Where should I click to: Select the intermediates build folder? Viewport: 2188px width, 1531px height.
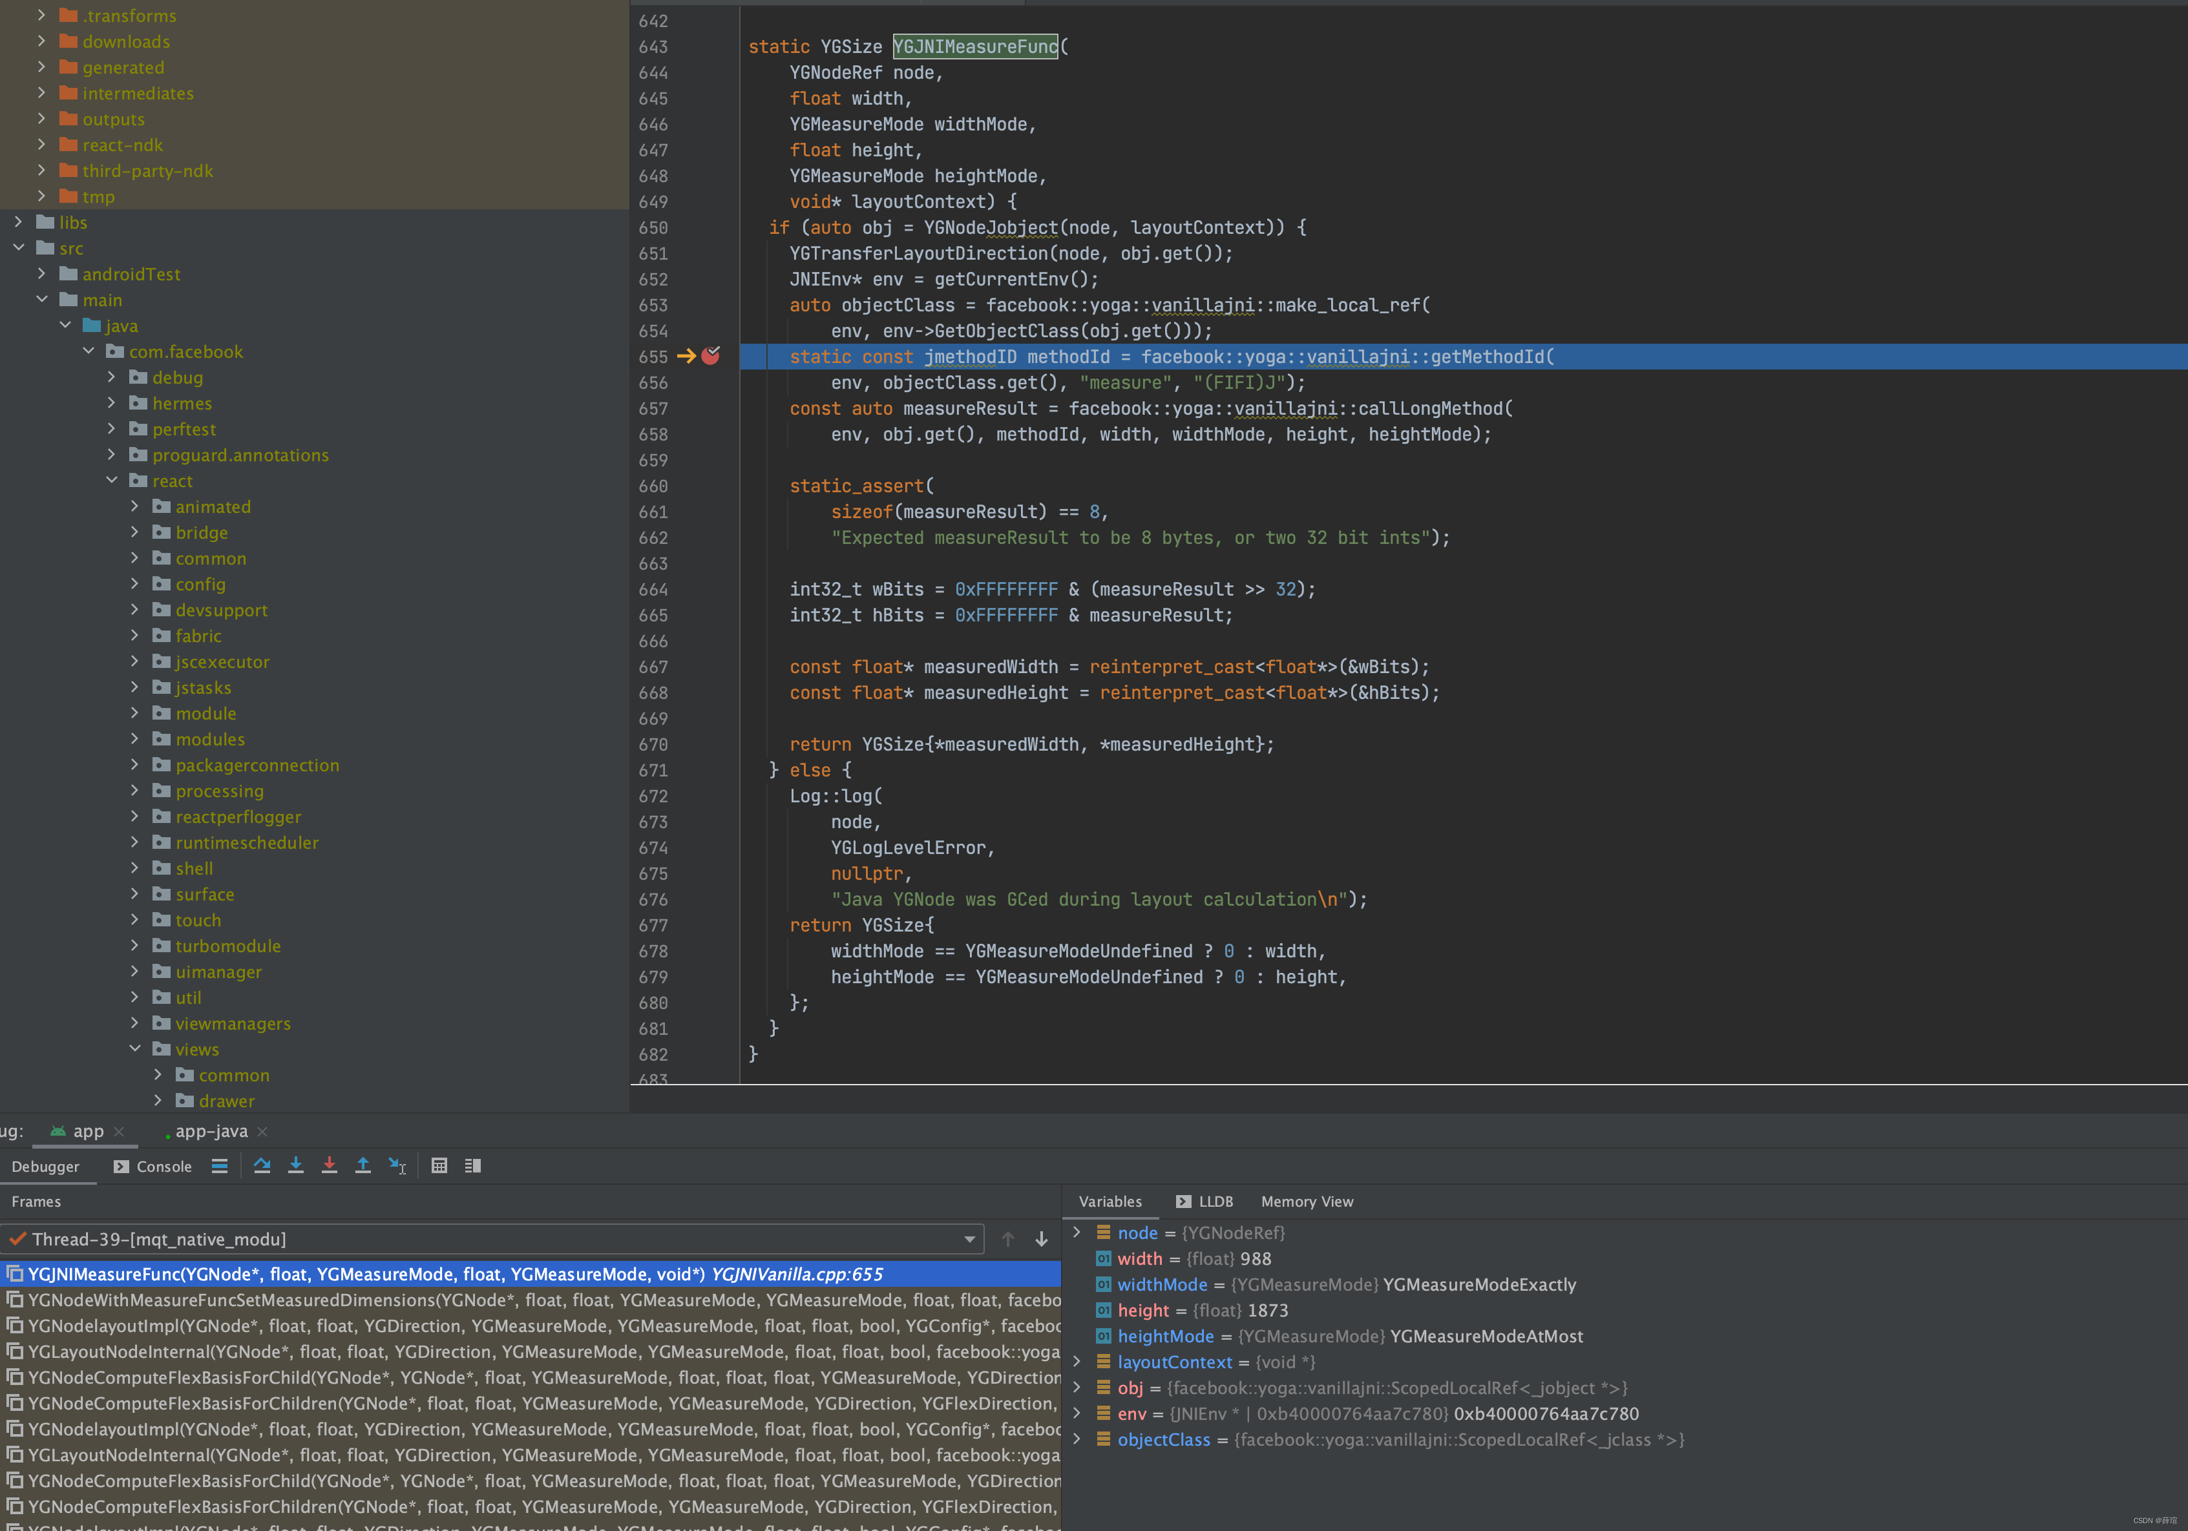[x=137, y=94]
